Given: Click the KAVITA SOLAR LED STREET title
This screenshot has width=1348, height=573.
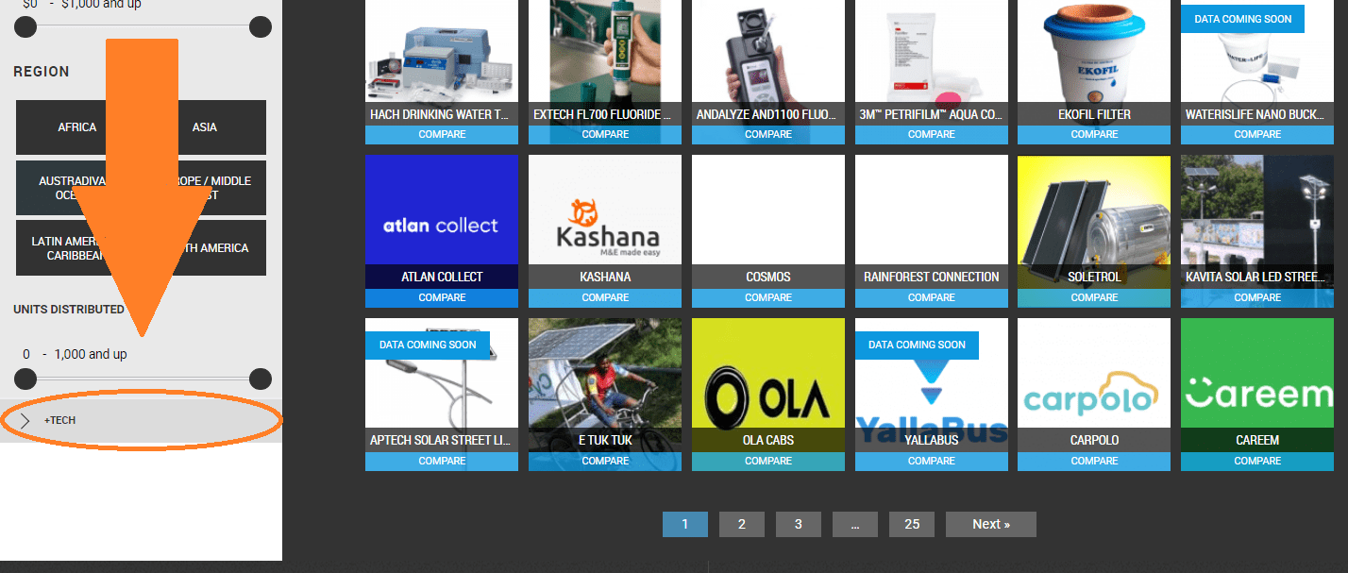Looking at the screenshot, I should click(x=1257, y=277).
